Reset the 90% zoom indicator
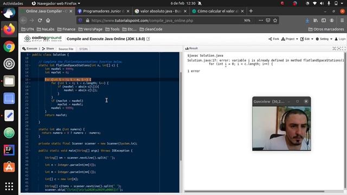The height and width of the screenshot is (195, 347). click(247, 21)
